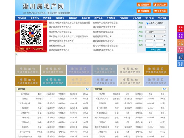The image size is (184, 138).
Task: Go to 网站首页 in the nav bar
Action: [22, 18]
